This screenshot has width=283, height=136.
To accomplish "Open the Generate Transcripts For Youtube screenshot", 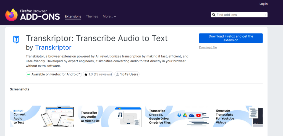I will [x=238, y=116].
